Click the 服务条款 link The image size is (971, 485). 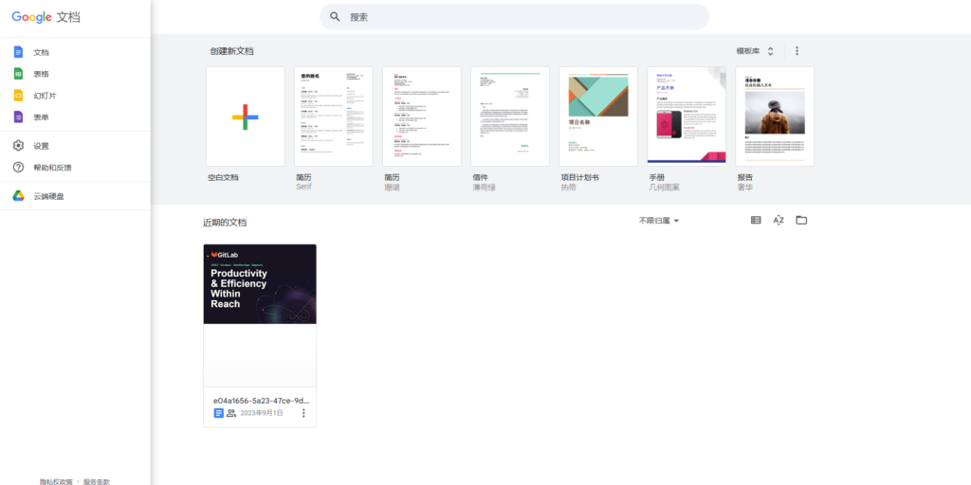click(97, 481)
